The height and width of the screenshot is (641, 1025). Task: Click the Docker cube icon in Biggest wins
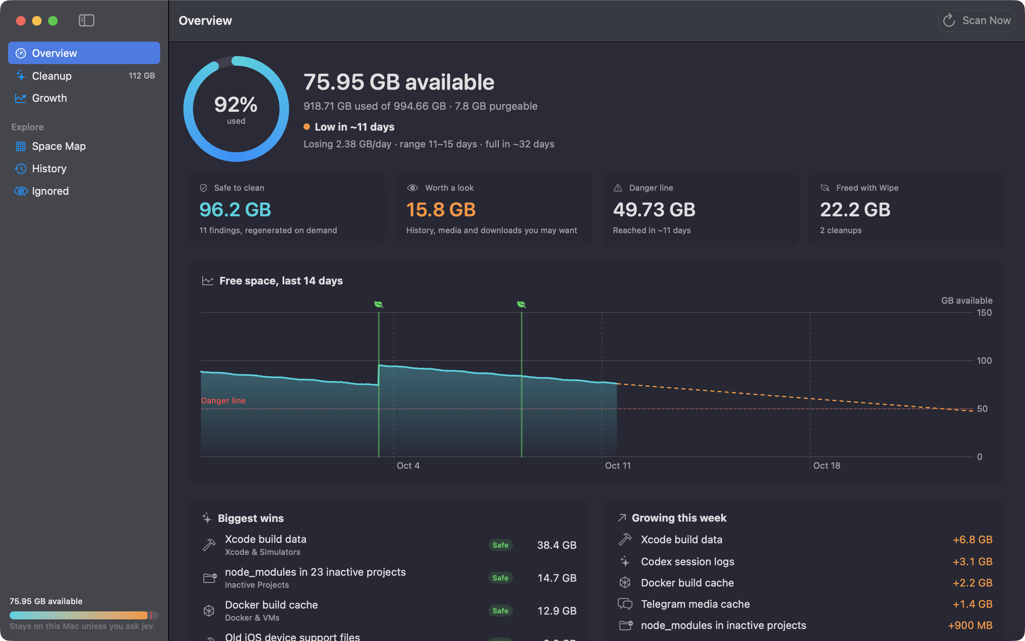point(209,611)
